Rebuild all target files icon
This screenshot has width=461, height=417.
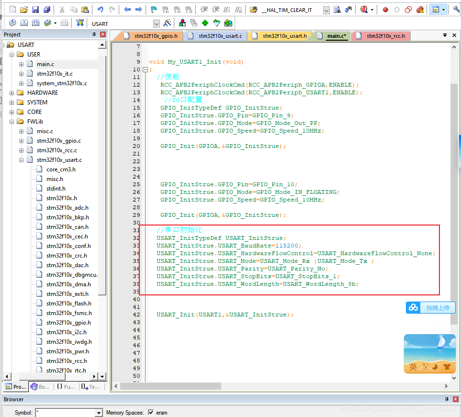(35, 23)
